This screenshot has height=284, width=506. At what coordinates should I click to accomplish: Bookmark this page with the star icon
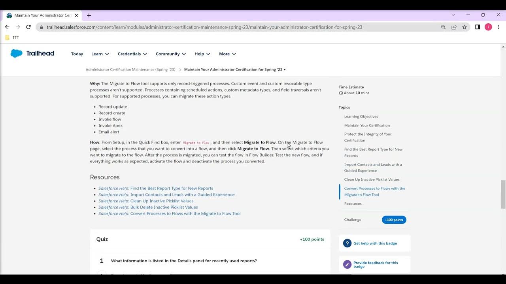[464, 27]
